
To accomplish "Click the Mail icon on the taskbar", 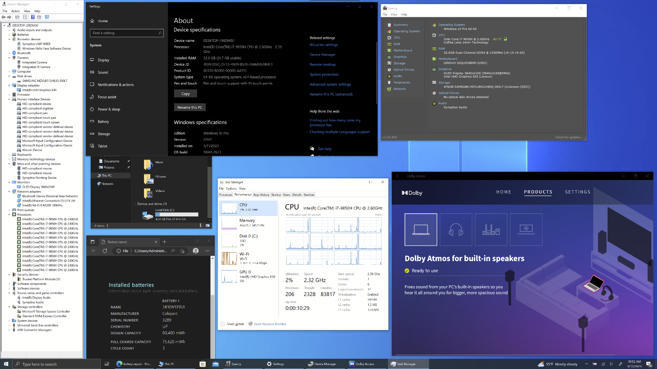I will tap(216, 364).
